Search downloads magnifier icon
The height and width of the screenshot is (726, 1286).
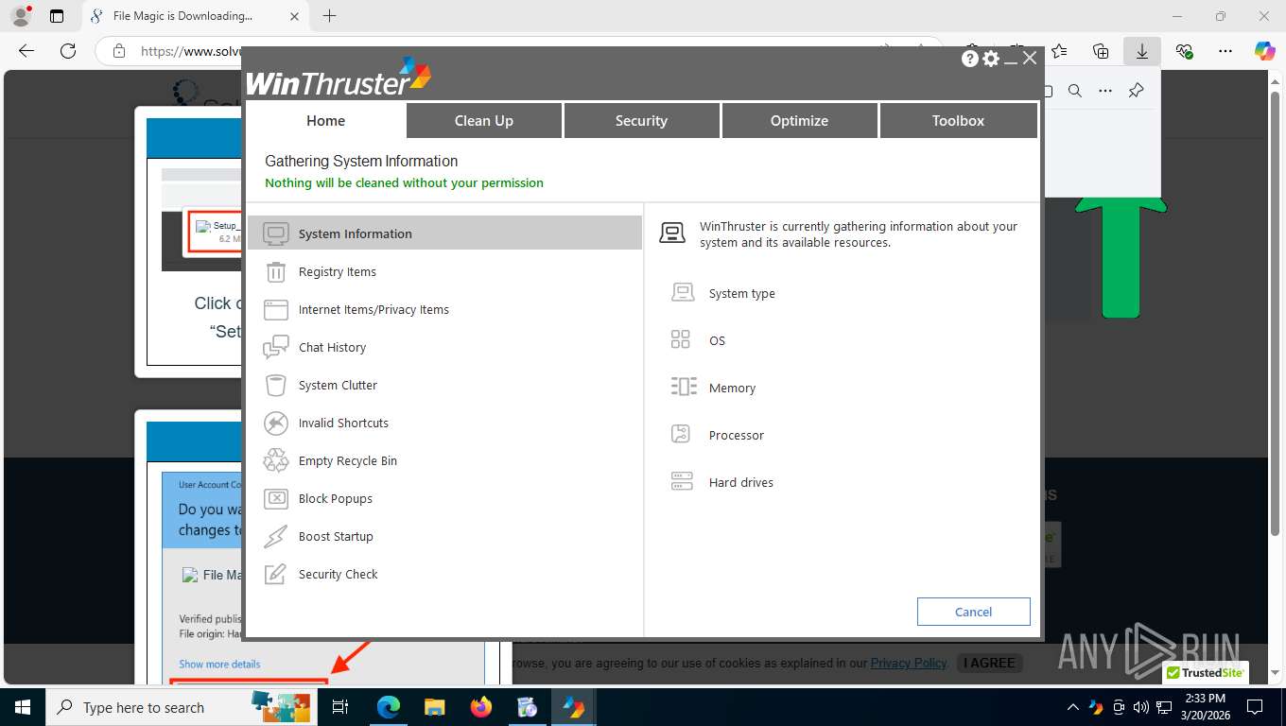point(1075,91)
